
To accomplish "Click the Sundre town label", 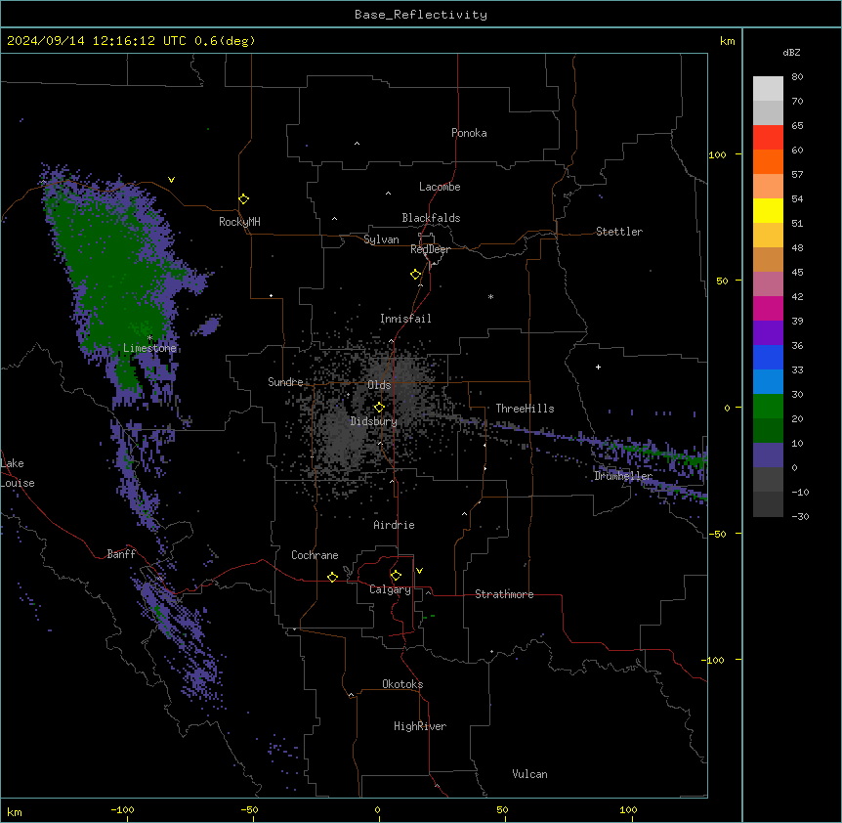I will click(285, 382).
